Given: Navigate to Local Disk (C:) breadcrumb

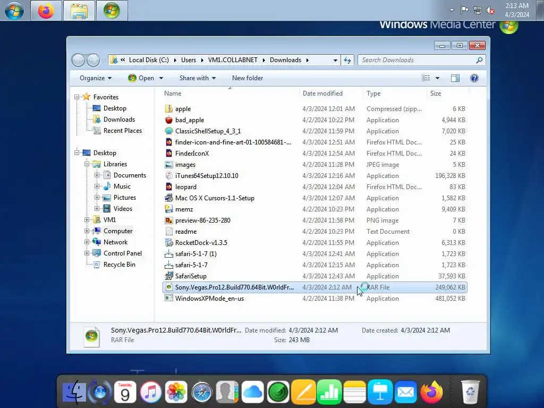Looking at the screenshot, I should [149, 60].
